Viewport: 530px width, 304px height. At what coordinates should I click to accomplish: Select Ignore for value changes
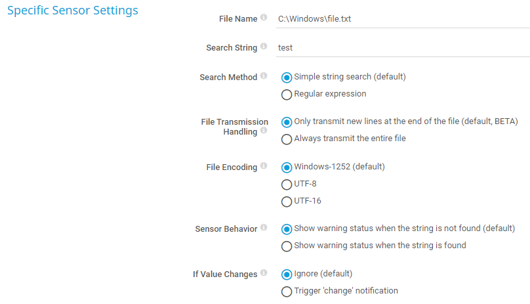click(287, 274)
